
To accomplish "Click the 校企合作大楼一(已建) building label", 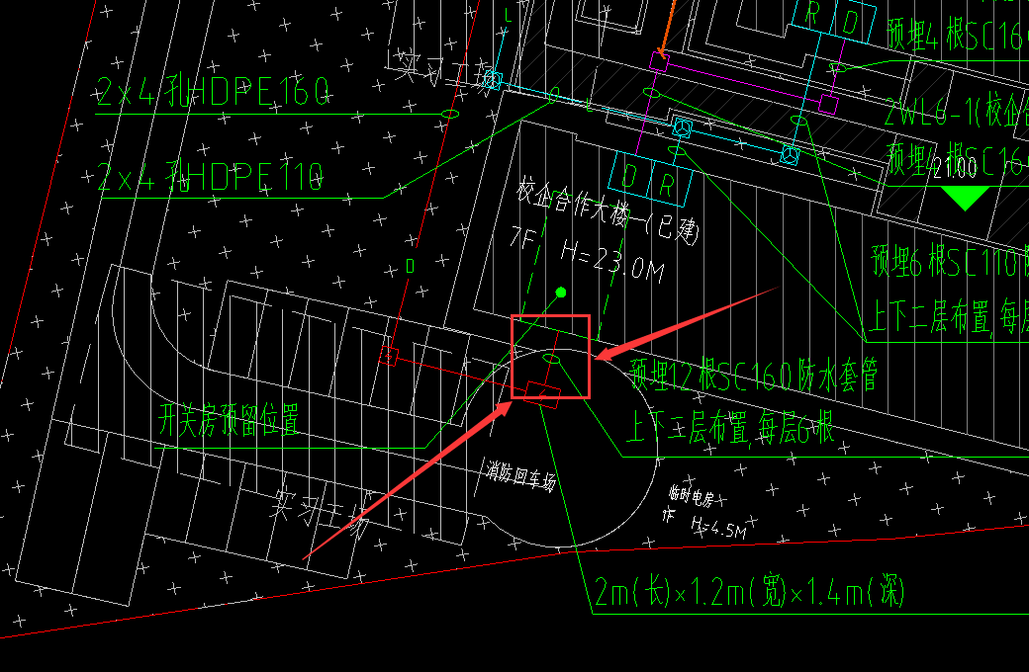I will pyautogui.click(x=608, y=211).
